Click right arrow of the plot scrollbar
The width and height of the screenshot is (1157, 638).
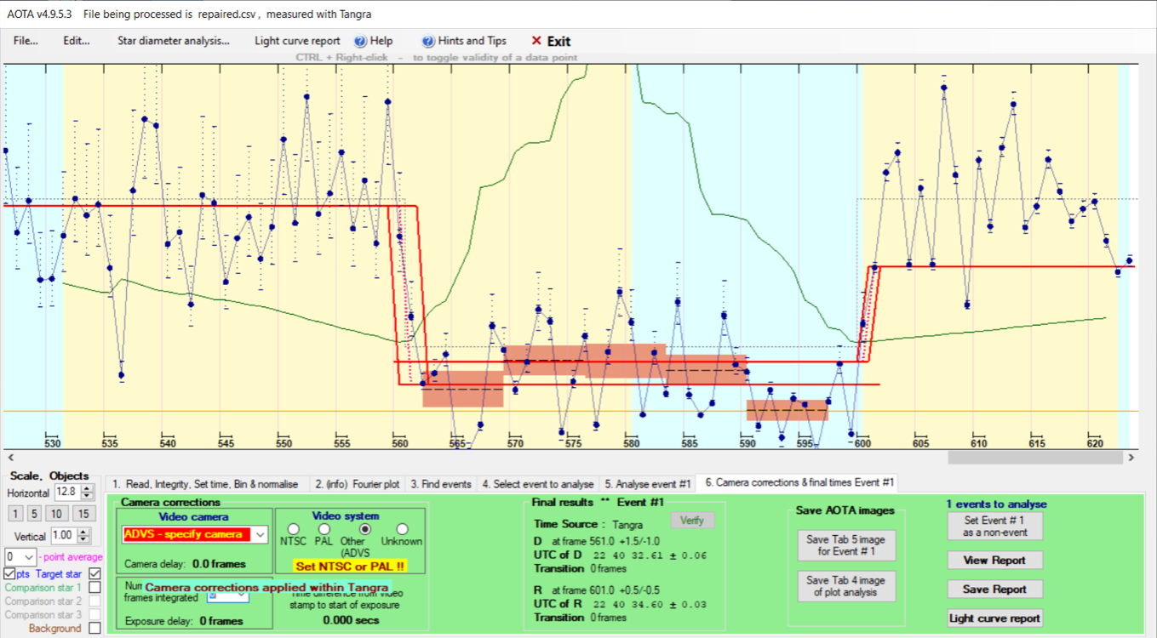1131,457
